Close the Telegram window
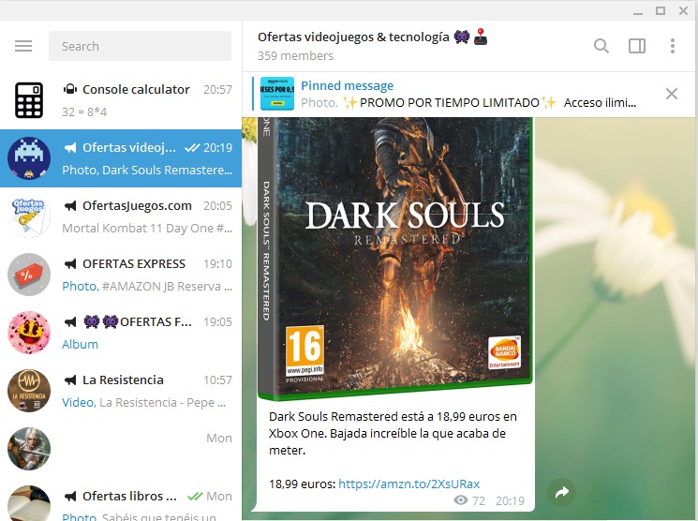 683,10
